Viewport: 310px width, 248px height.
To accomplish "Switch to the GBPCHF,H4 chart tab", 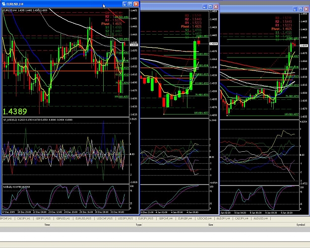I will pos(166,219).
